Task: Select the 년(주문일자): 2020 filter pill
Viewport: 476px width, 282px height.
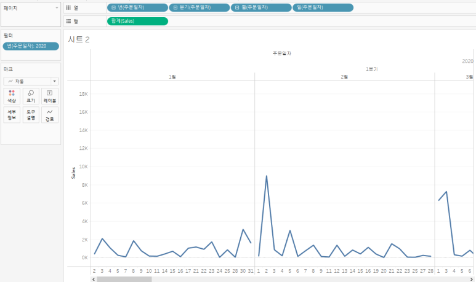Action: (x=31, y=46)
